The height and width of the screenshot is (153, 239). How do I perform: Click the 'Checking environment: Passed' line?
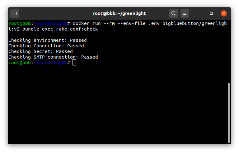pyautogui.click(x=48, y=40)
